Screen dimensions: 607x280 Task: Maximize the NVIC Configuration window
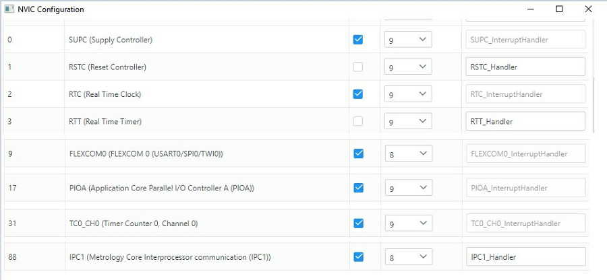tap(559, 9)
